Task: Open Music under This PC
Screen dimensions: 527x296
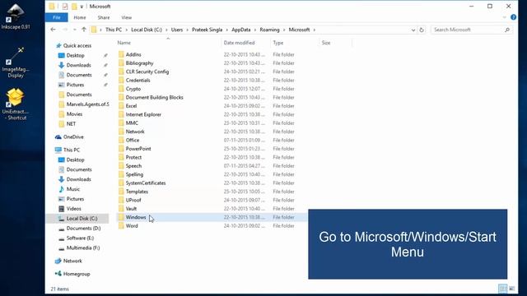Action: [69, 189]
